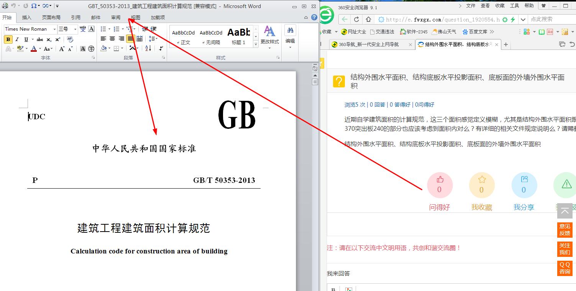Click the distributed alignment icon

(x=139, y=39)
